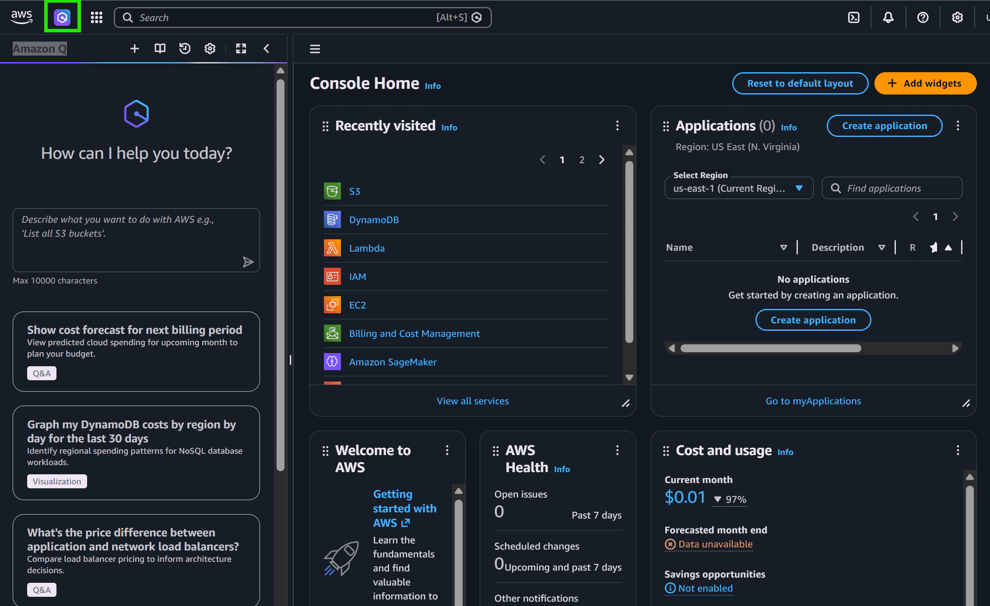Click the DynamoDB service icon
The image size is (990, 606).
pyautogui.click(x=332, y=220)
